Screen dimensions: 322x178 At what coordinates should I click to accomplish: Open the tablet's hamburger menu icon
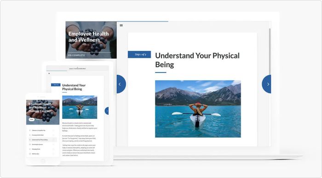[x=49, y=73]
